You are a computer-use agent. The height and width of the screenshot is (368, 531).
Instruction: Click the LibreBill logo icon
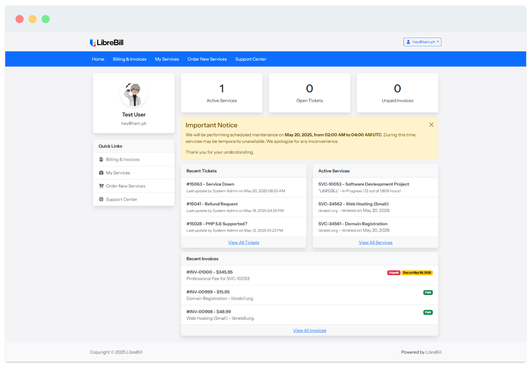coord(93,43)
